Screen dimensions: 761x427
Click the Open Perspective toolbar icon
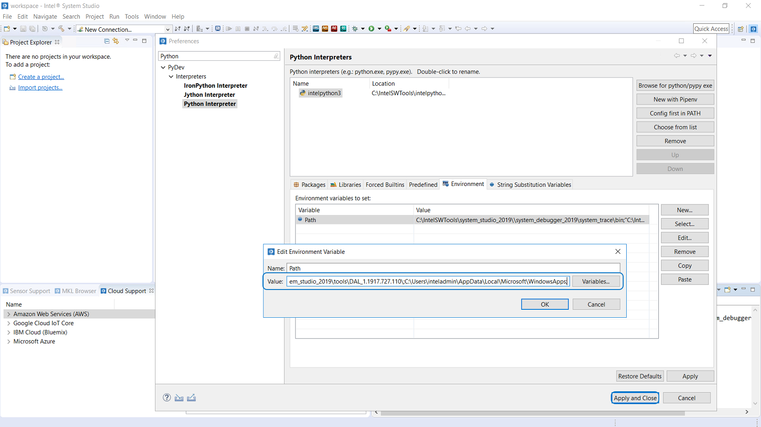point(741,29)
